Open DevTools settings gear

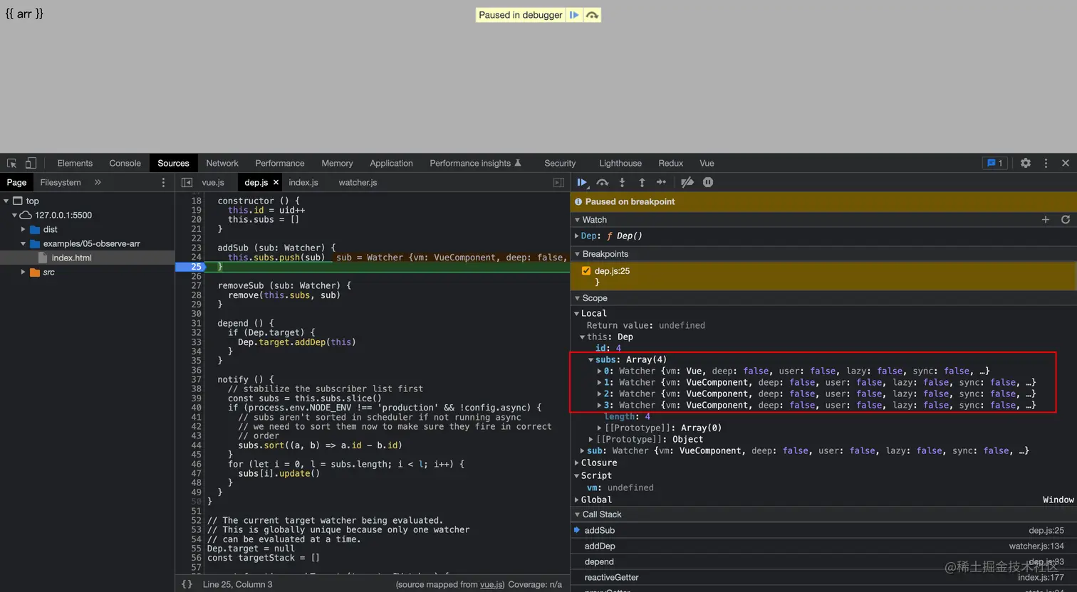coord(1026,163)
